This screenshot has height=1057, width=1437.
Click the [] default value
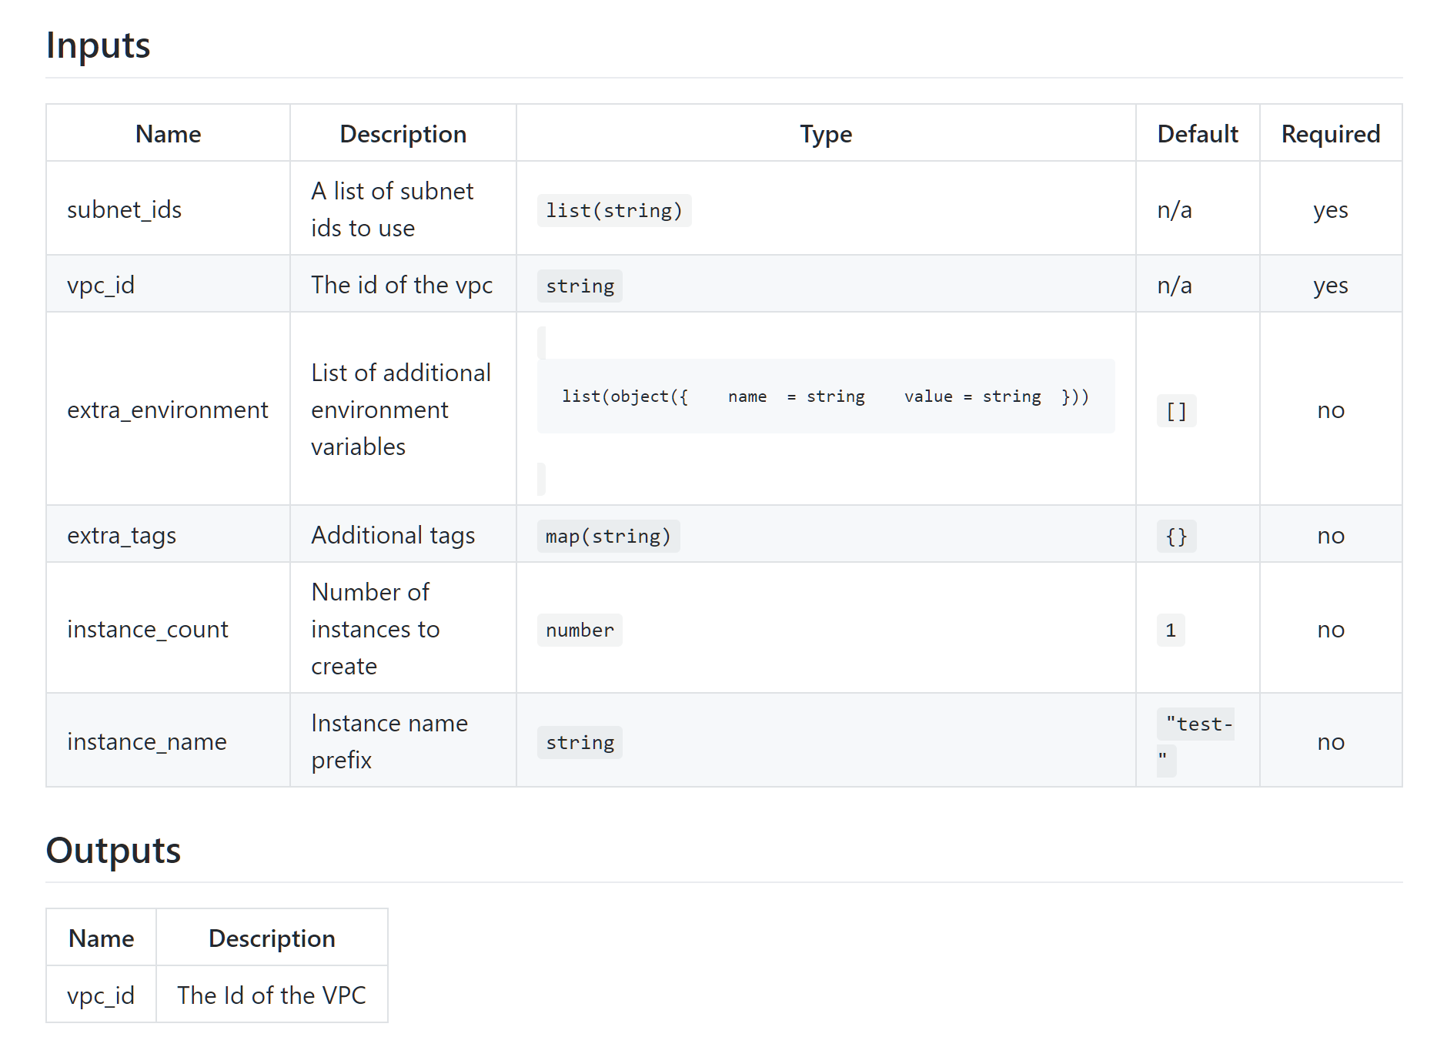tap(1176, 411)
